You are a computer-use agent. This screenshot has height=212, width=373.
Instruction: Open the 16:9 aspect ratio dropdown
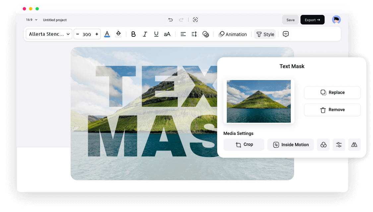[31, 20]
